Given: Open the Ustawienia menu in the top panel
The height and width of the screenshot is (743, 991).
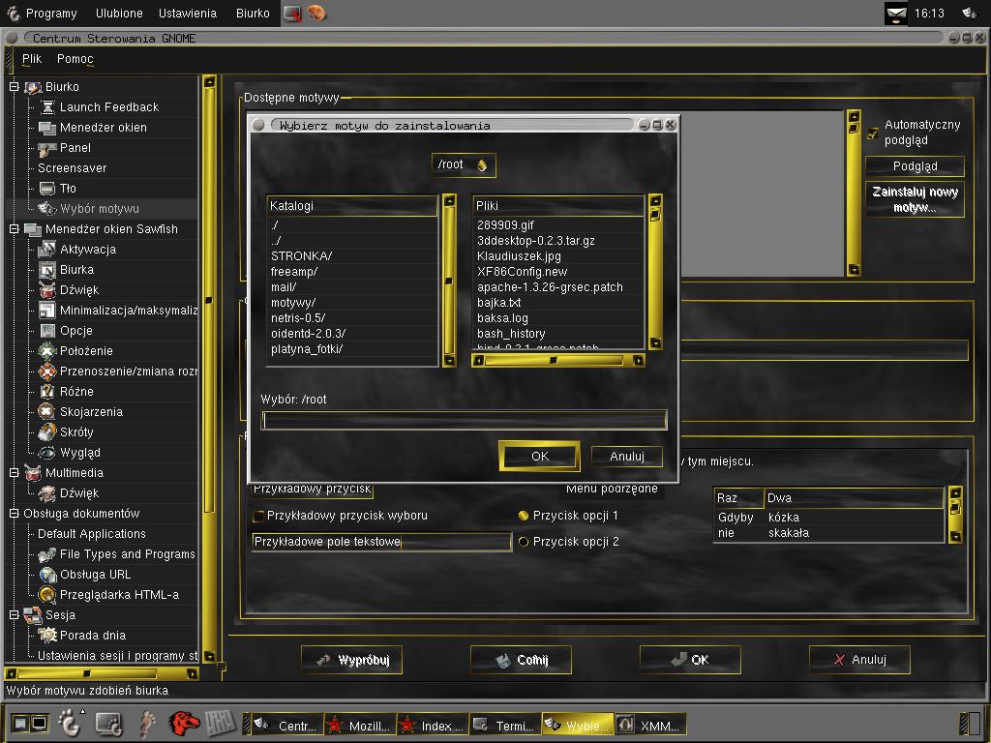Looking at the screenshot, I should pos(187,14).
